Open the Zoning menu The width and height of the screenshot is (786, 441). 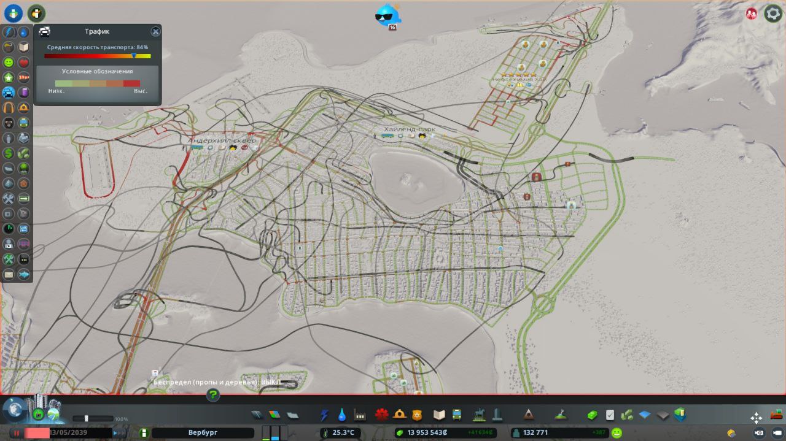(x=274, y=415)
